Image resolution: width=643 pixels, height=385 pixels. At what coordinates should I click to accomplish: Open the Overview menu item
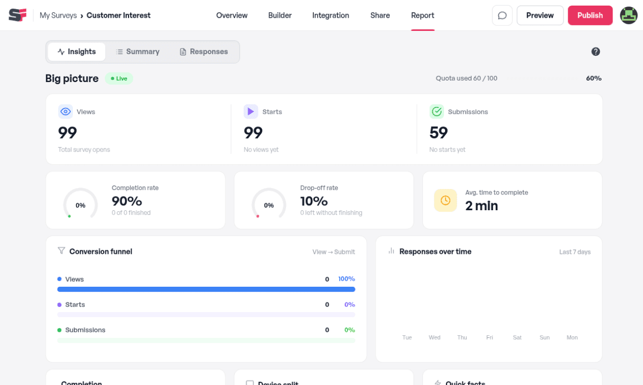(232, 15)
